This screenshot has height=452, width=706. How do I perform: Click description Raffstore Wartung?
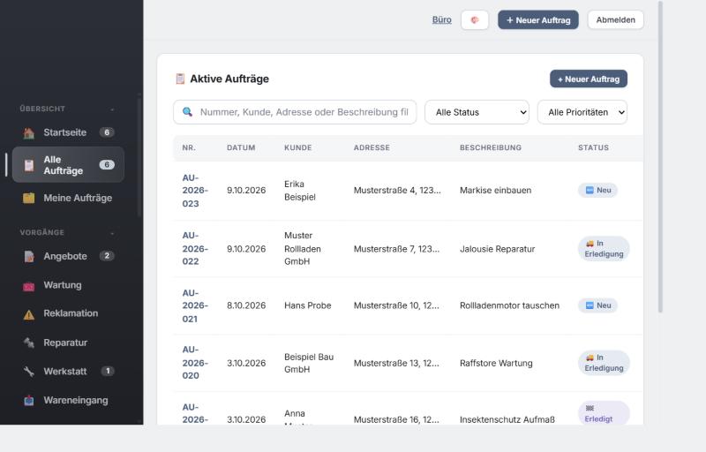pos(496,364)
